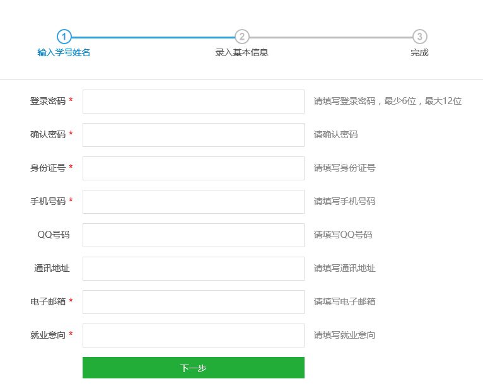
Task: Activate the 电子邮箱 input field
Action: [193, 302]
